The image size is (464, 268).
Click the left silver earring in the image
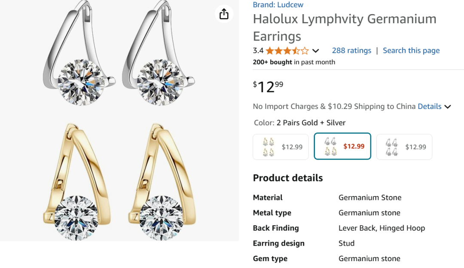(x=79, y=56)
